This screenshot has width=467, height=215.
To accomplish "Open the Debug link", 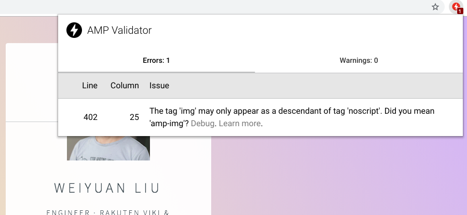I will click(202, 124).
